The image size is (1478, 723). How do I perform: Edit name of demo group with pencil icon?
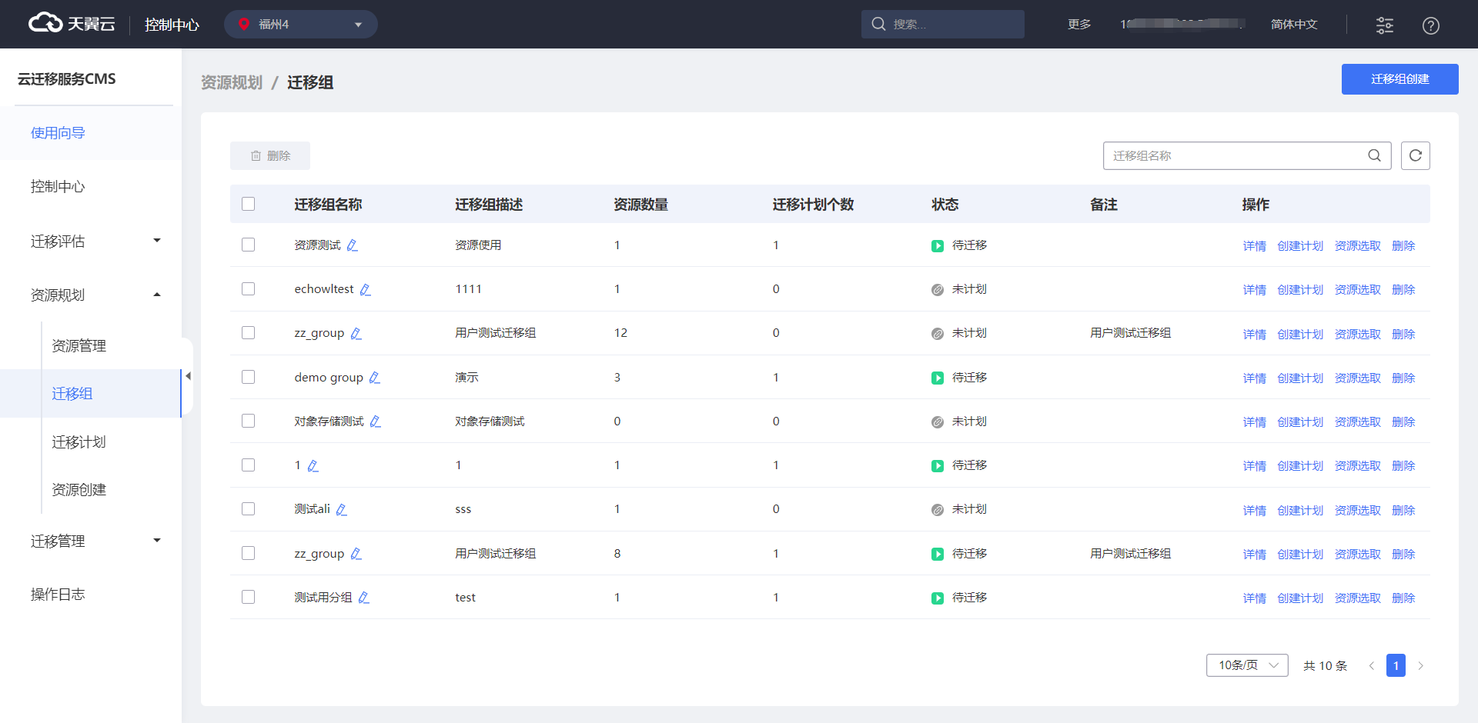click(375, 378)
